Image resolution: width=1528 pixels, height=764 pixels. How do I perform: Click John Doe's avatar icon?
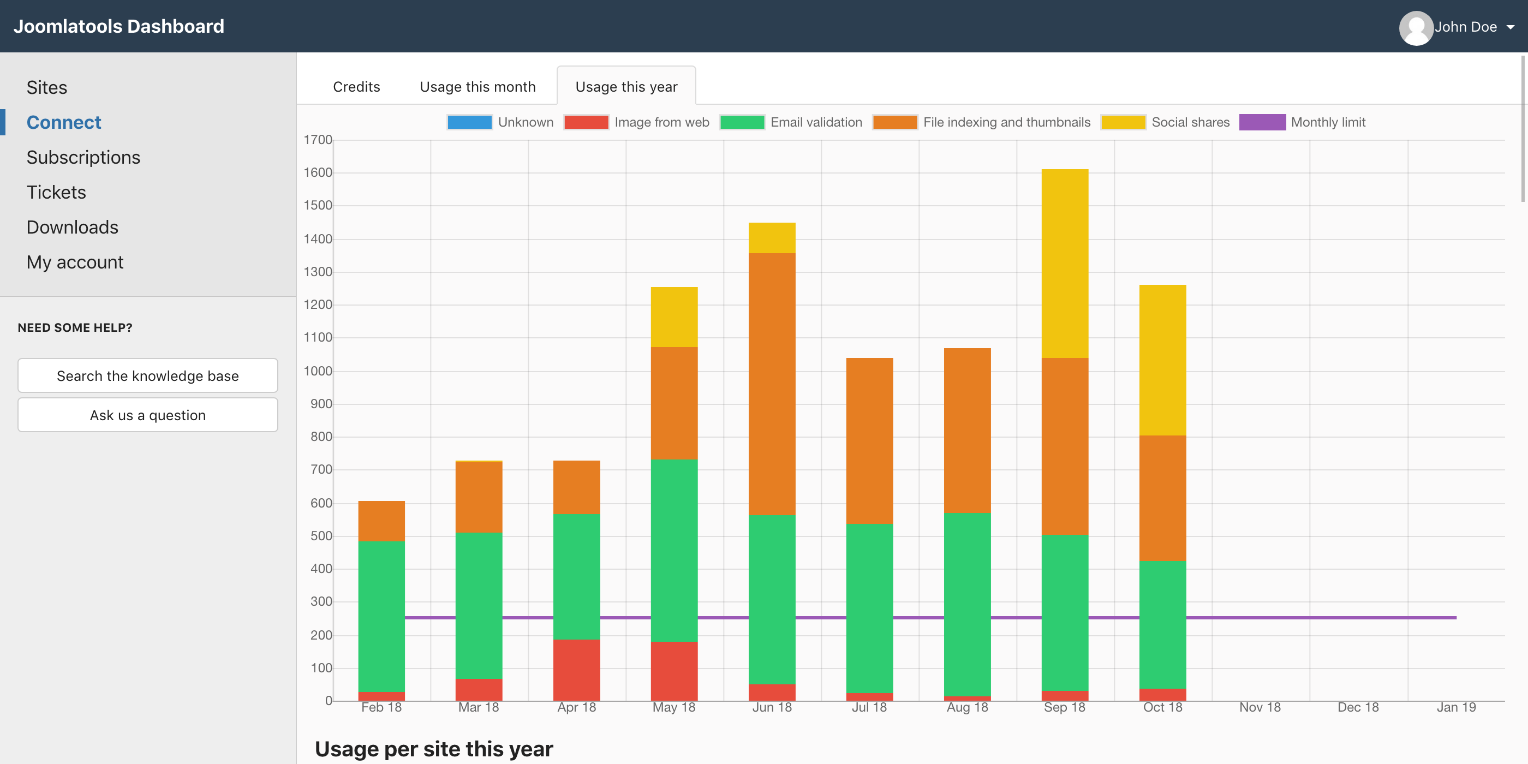click(1416, 27)
